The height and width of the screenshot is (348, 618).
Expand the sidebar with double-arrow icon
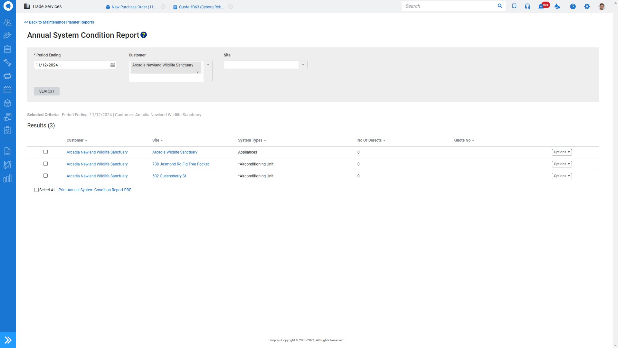coord(8,340)
